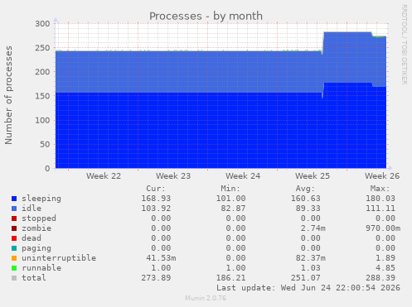Click uninterruptible average value 82.37m
Image resolution: width=412 pixels, height=307 pixels.
311,258
